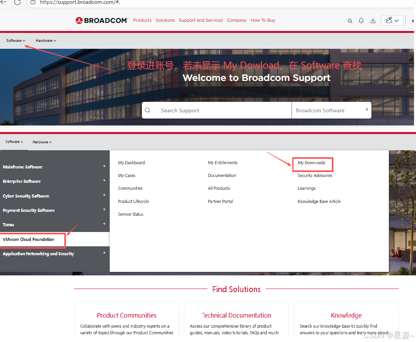Collapse the lower Software menu
Screen dimensions: 416x342
coord(14,142)
